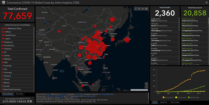
Task: Click the blog link
Action: [85, 96]
